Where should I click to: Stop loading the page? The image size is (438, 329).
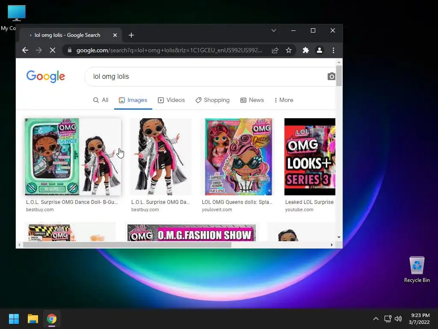pos(53,51)
